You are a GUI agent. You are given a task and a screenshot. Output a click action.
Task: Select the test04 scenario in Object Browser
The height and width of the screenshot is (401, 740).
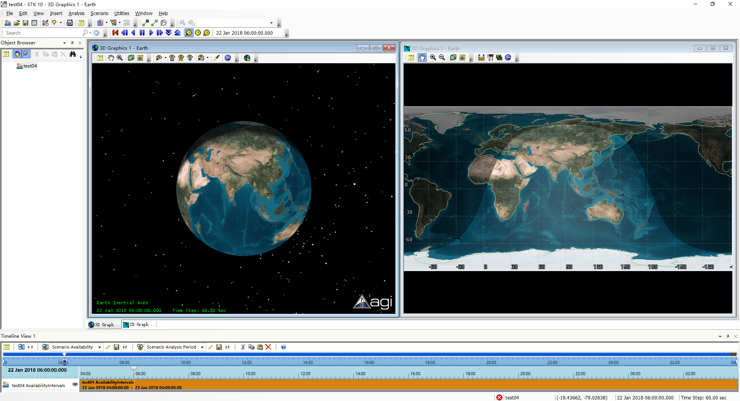click(30, 66)
